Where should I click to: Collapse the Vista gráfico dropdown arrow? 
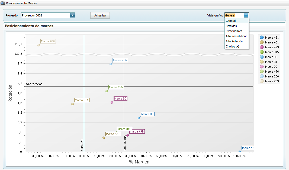(246, 15)
